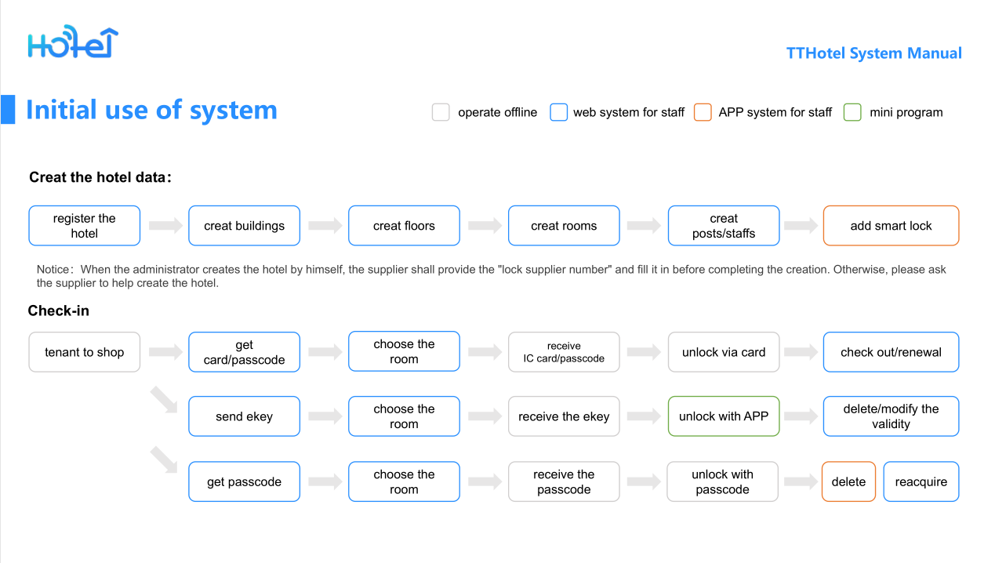Viewport: 995px width, 563px height.
Task: Select the 'creat buildings' step box
Action: 244,226
